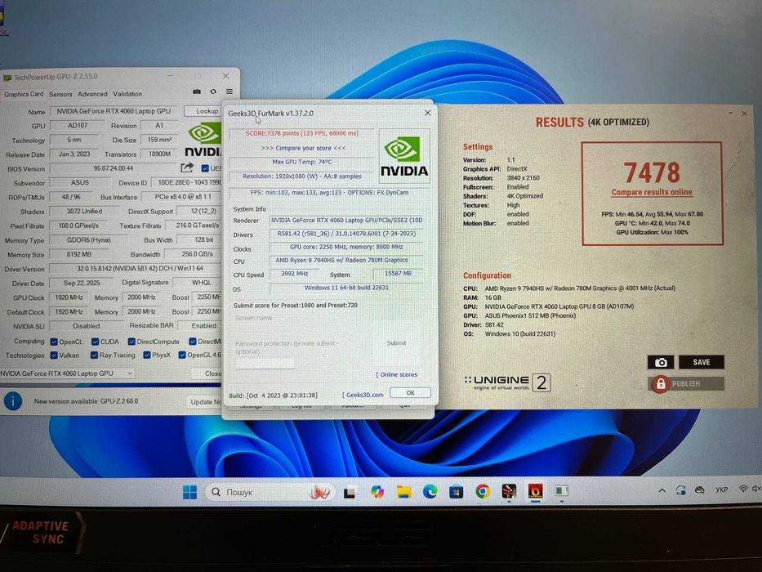Click PUBLISH button in Superposition
The height and width of the screenshot is (572, 762).
pyautogui.click(x=686, y=384)
